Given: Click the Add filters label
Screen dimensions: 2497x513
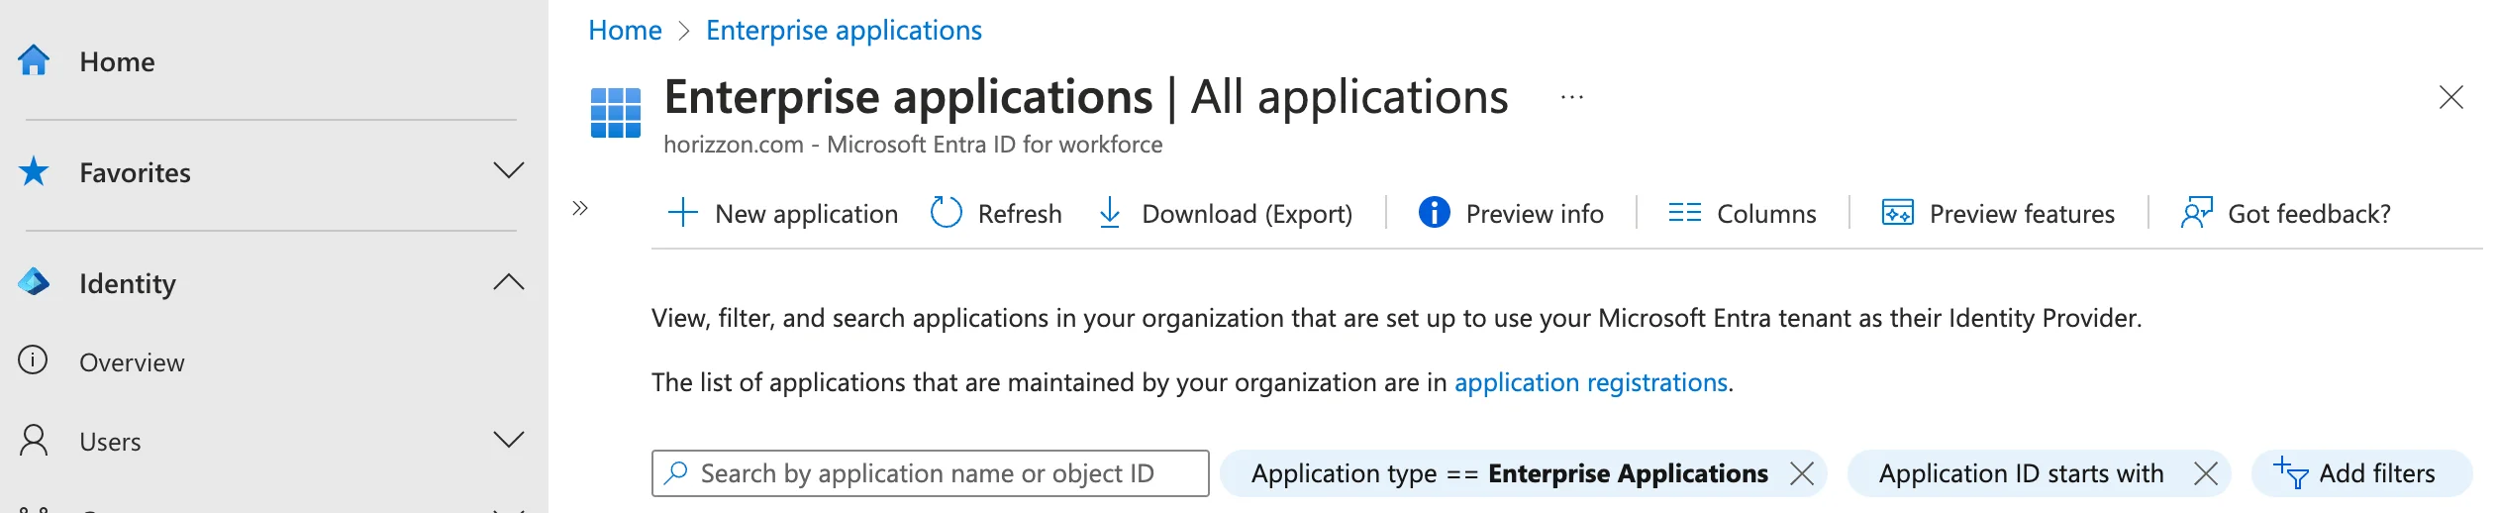Looking at the screenshot, I should (x=2377, y=473).
